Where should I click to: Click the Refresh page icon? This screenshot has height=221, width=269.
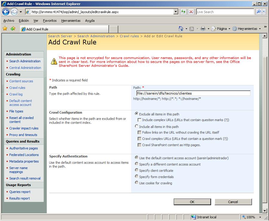tap(183, 12)
